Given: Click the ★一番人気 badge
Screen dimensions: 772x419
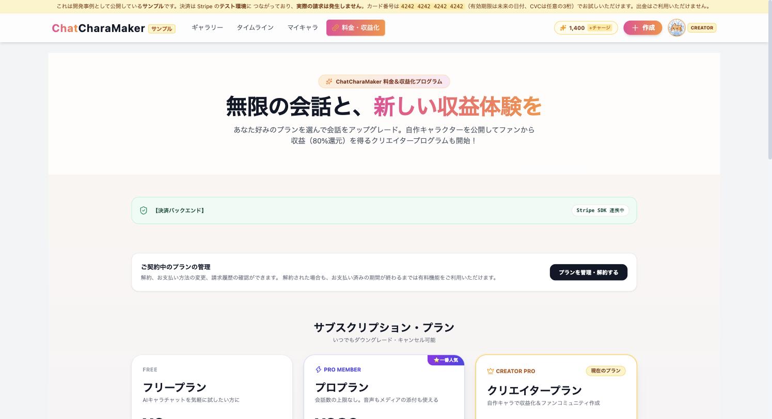Looking at the screenshot, I should point(446,360).
